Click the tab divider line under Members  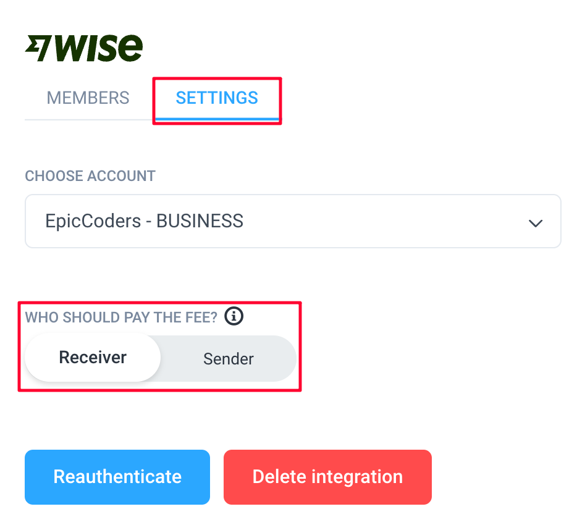pyautogui.click(x=88, y=120)
